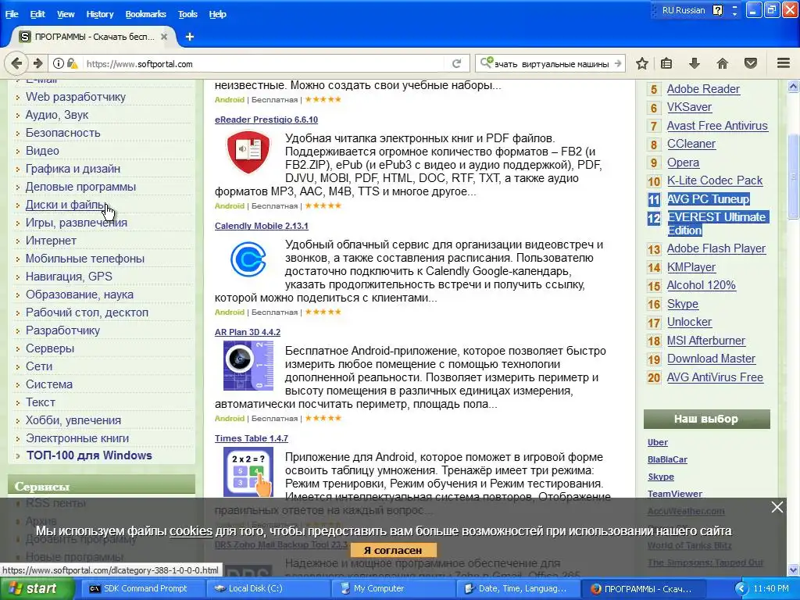Screen dimensions: 800x600
Task: Open the Adobe Reader top link
Action: (703, 89)
